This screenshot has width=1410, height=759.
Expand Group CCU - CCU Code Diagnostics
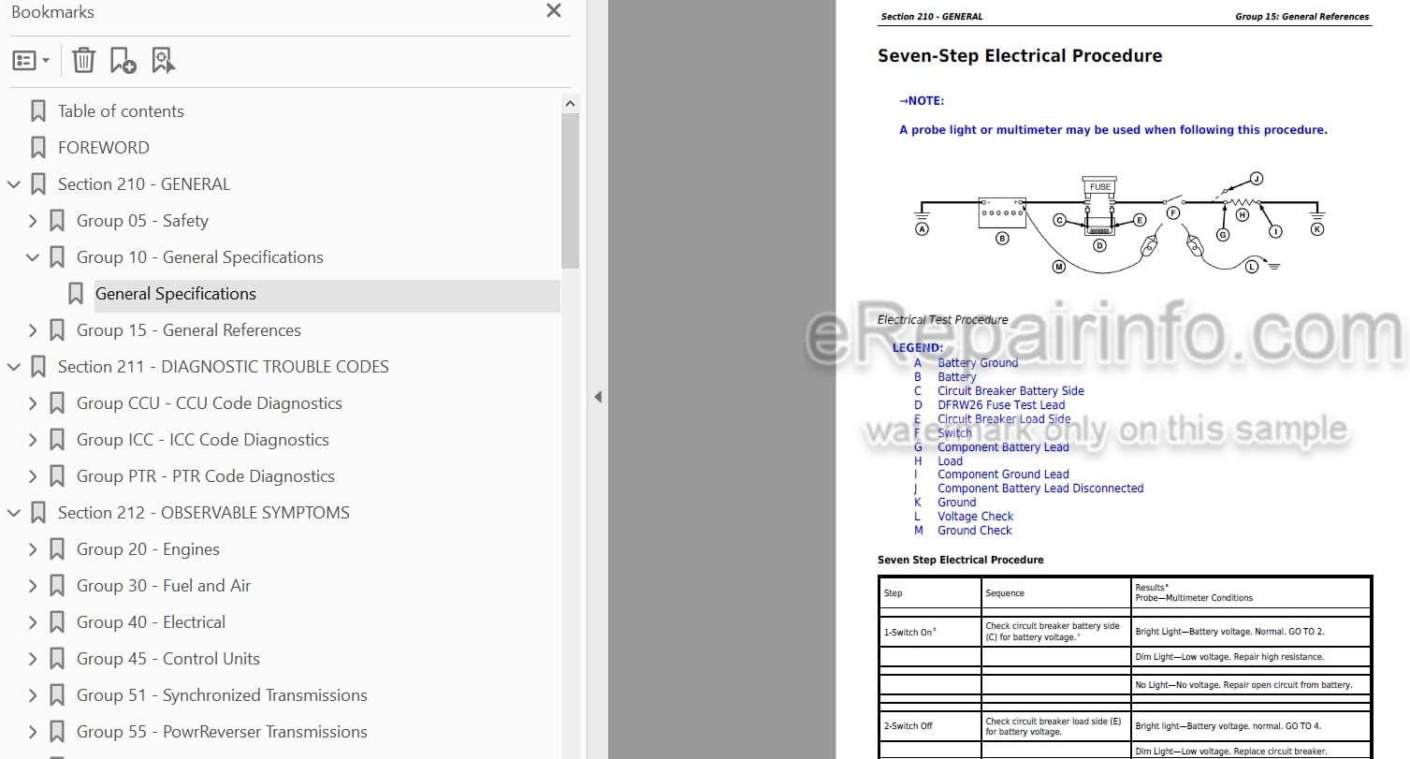click(33, 403)
